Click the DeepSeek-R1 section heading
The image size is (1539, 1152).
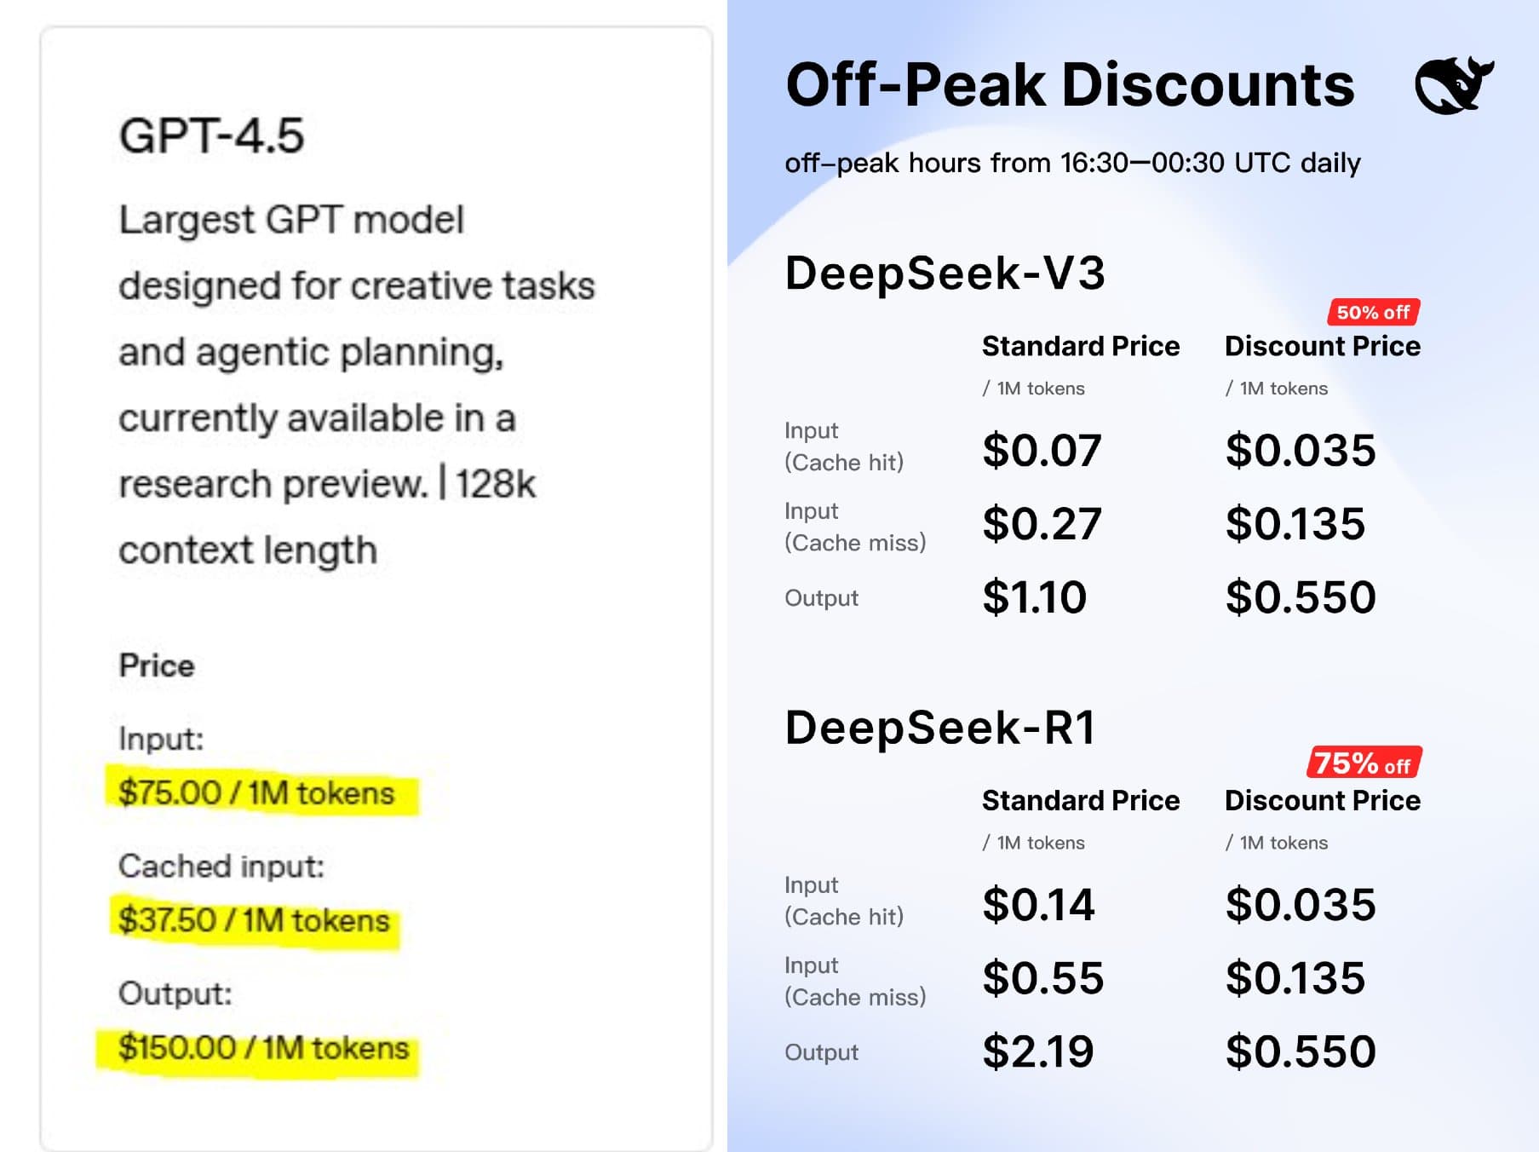pos(940,728)
